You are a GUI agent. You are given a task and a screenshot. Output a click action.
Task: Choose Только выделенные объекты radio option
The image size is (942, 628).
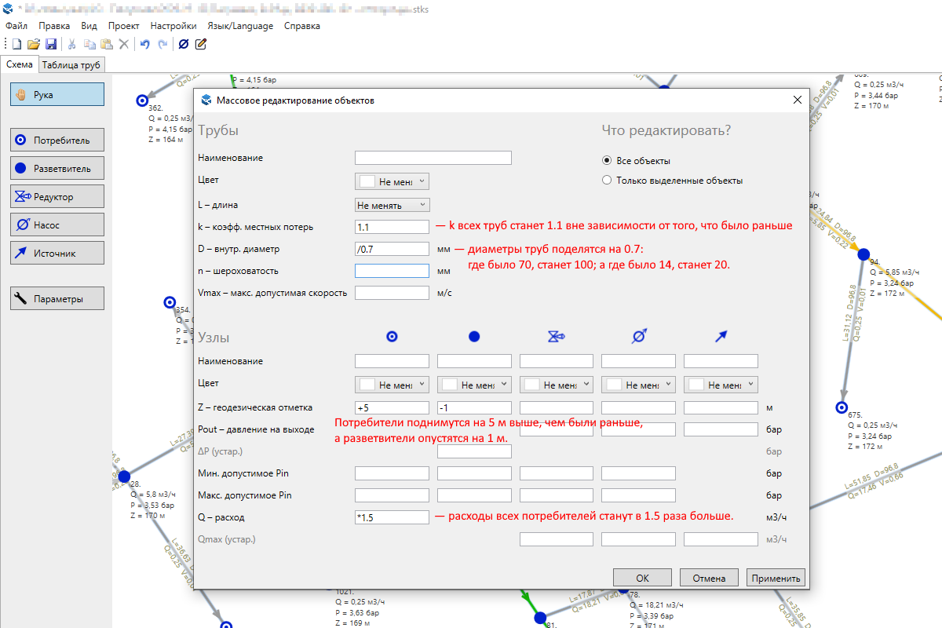(607, 181)
